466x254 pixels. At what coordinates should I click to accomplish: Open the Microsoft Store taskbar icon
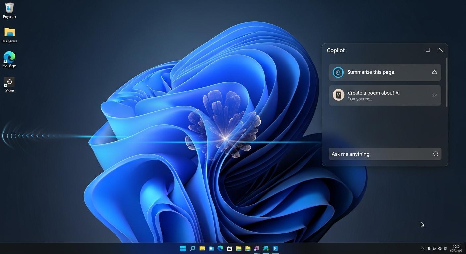coord(230,248)
